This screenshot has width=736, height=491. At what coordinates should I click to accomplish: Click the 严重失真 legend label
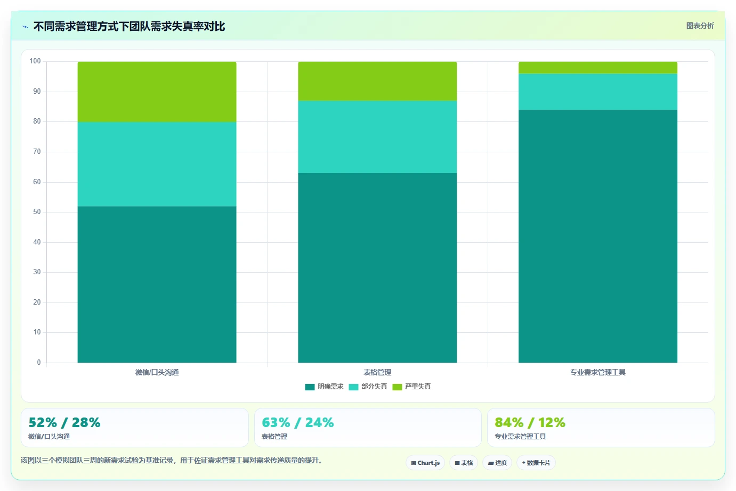418,387
